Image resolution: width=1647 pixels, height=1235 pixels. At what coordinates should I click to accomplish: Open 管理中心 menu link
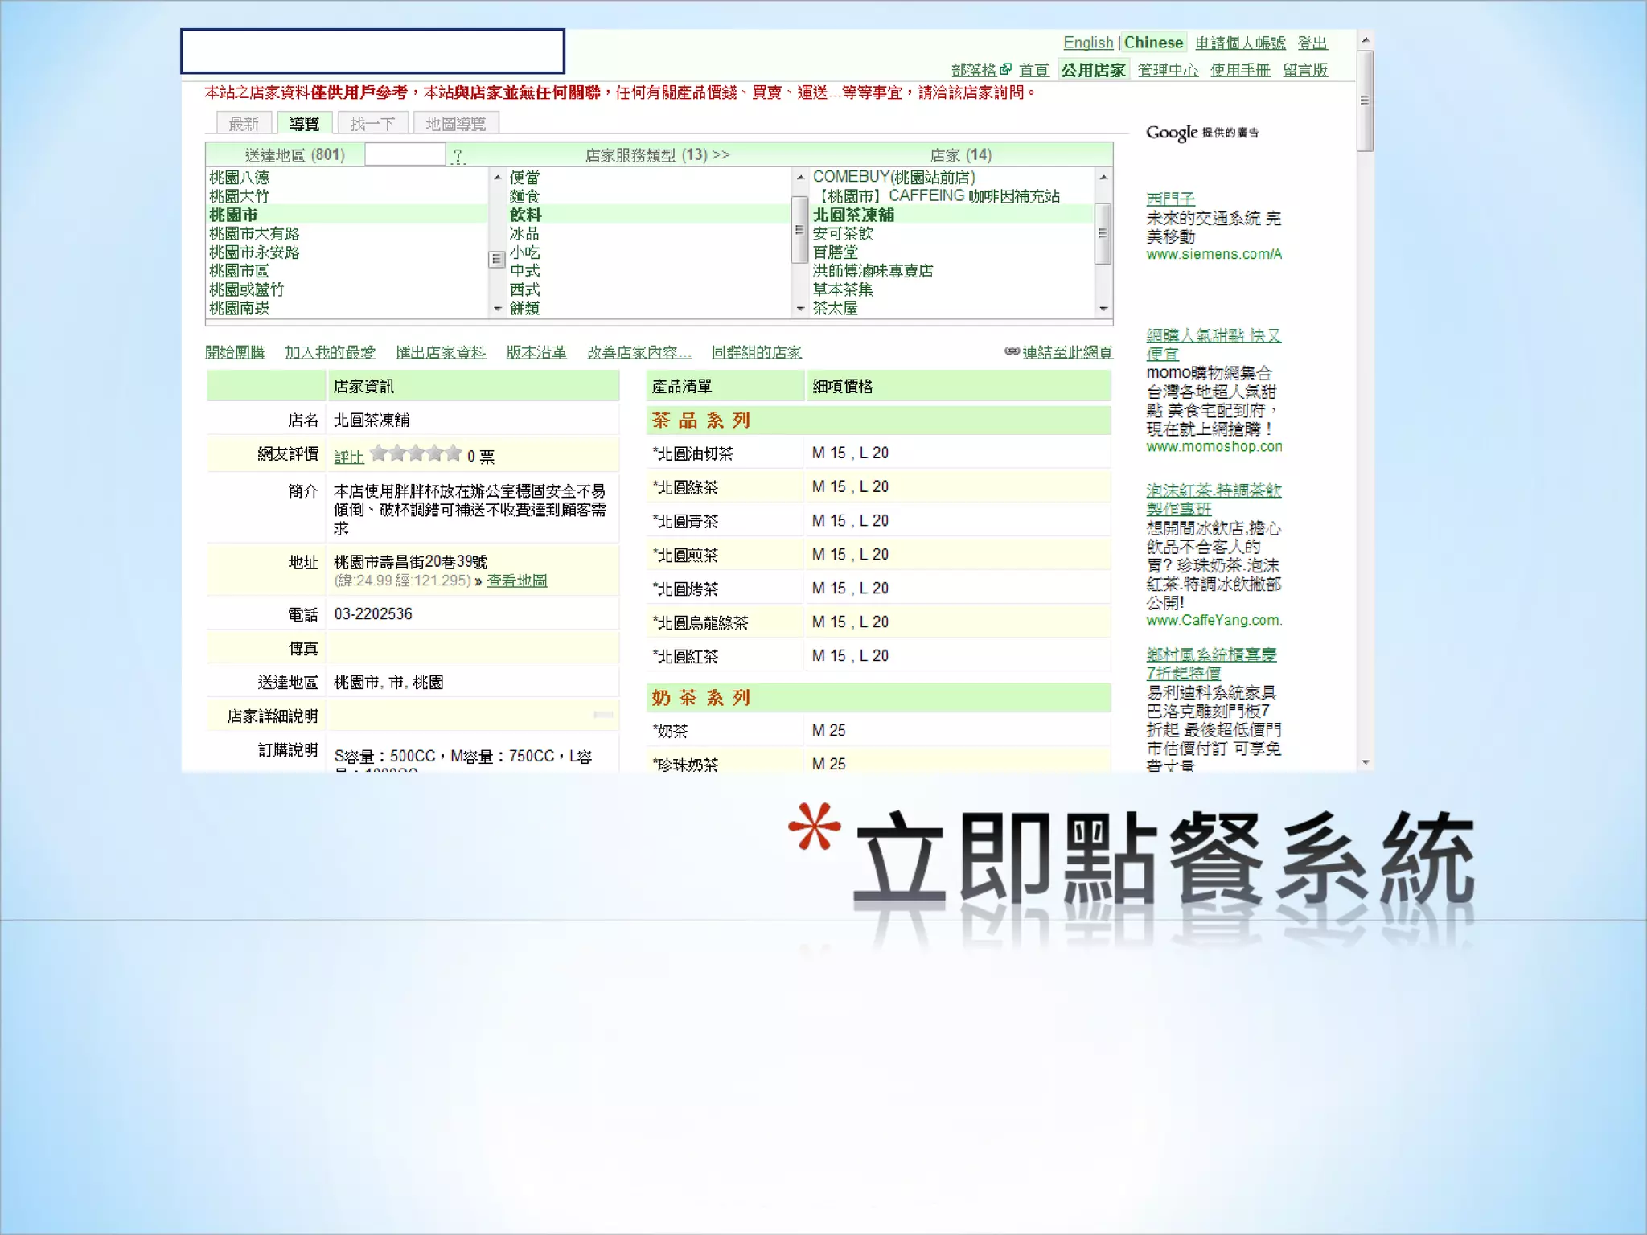1168,70
